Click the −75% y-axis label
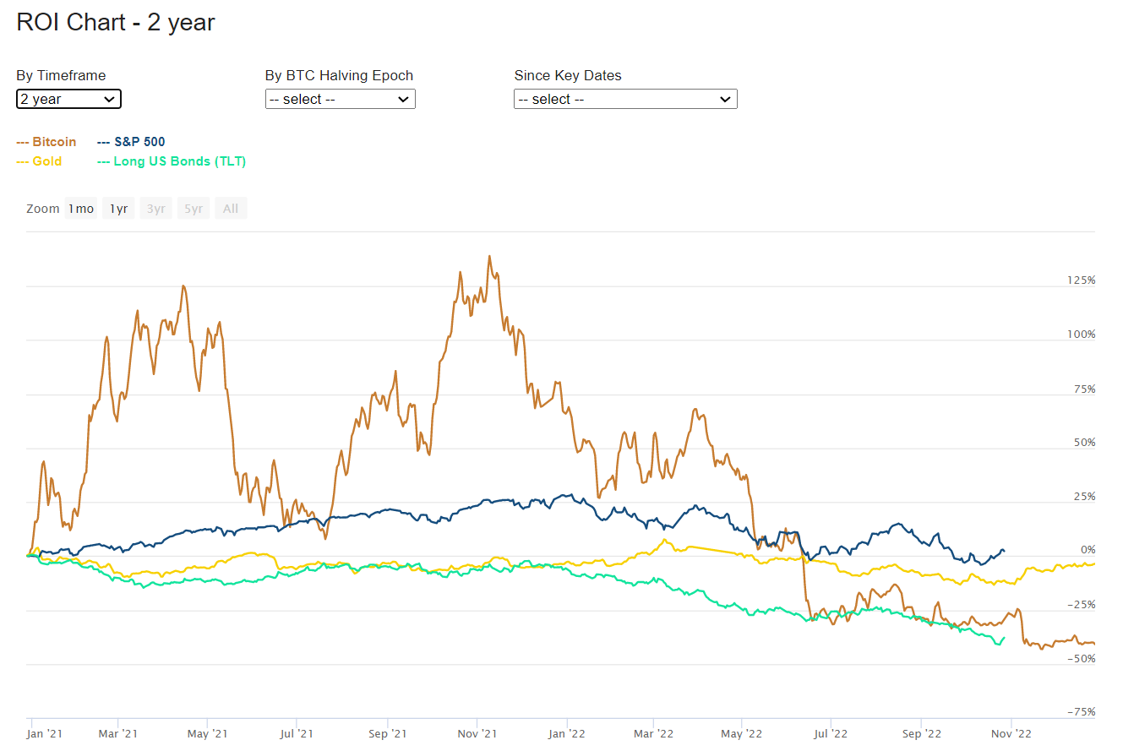The width and height of the screenshot is (1123, 751). pyautogui.click(x=1081, y=712)
